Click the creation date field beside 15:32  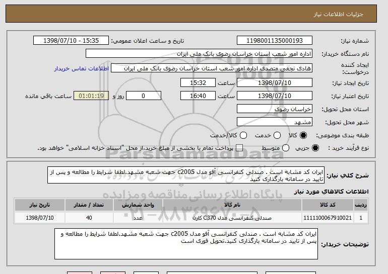pos(275,82)
